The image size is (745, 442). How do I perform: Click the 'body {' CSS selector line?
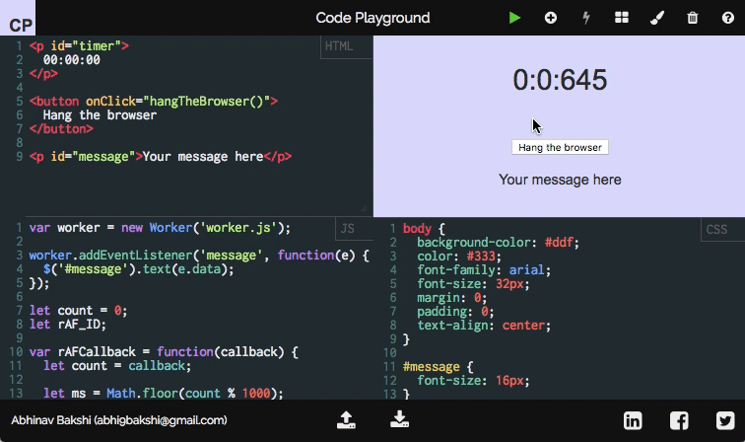(424, 229)
